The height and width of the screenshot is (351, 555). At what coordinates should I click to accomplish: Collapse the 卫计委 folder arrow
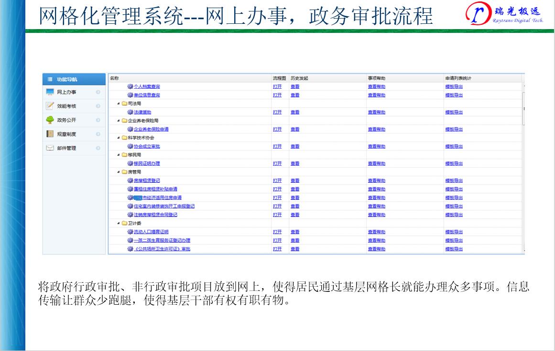coord(119,223)
